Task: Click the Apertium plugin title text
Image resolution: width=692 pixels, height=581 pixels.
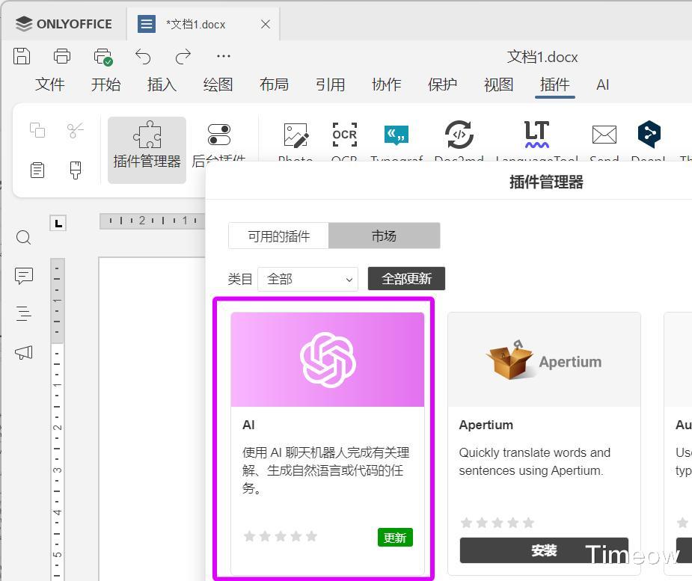Action: [486, 425]
